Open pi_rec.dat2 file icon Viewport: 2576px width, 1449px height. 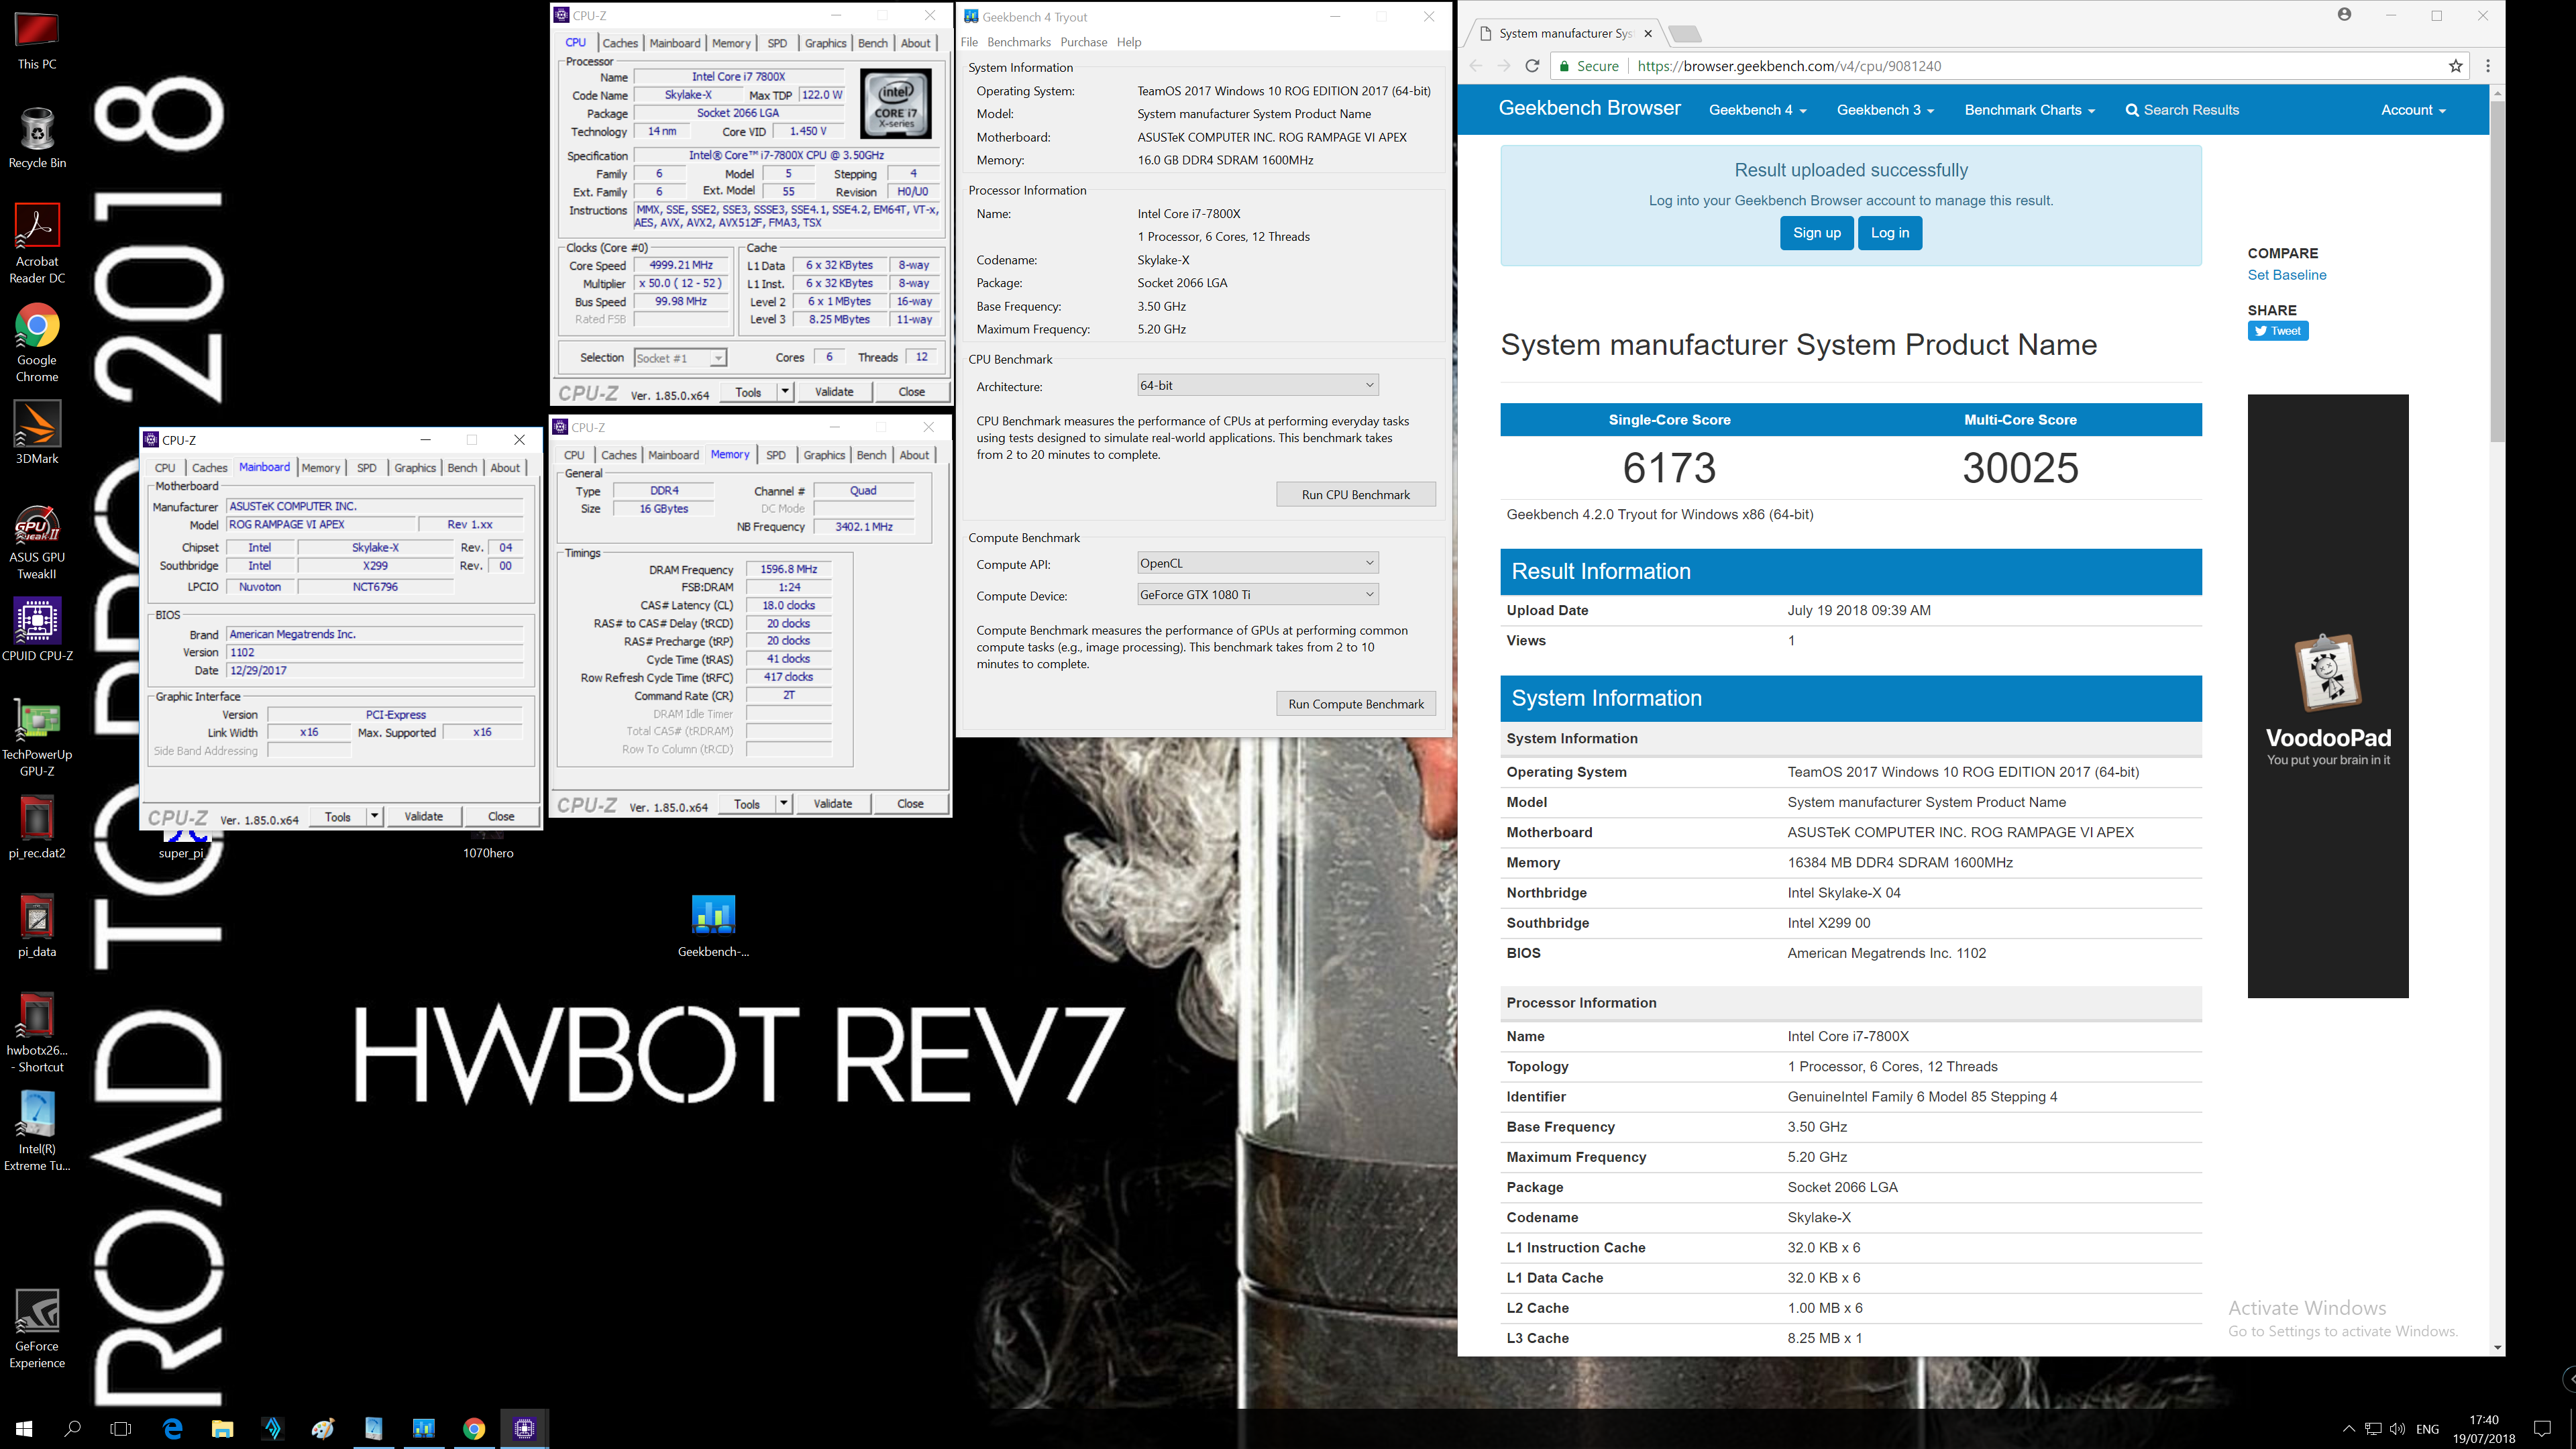tap(37, 827)
